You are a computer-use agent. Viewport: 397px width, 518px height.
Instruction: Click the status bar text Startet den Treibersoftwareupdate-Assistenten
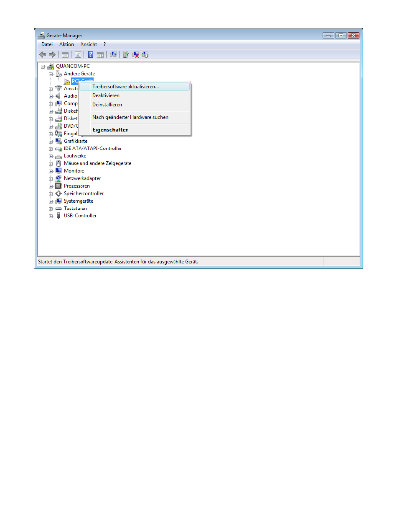(x=118, y=262)
